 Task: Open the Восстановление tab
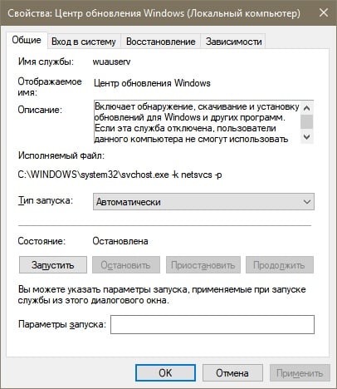161,42
